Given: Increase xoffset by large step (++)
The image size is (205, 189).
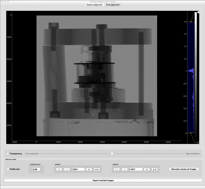Looking at the screenshot, I should pyautogui.click(x=97, y=169).
